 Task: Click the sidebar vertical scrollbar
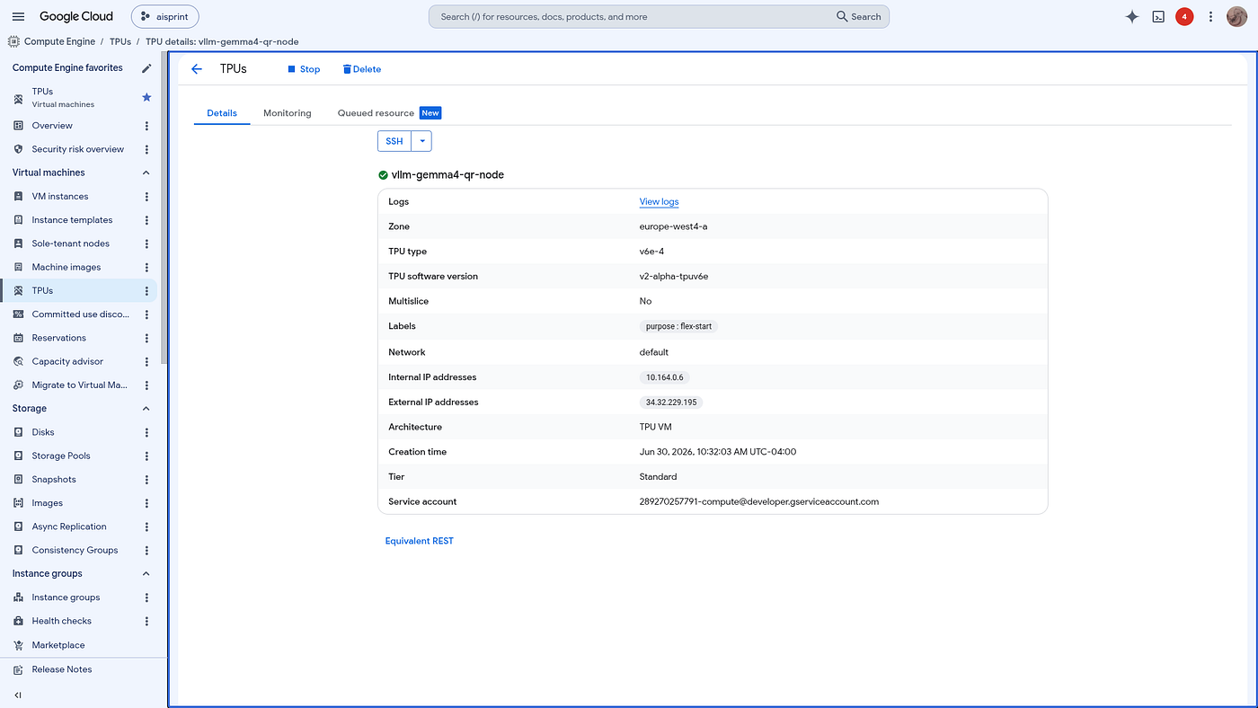pyautogui.click(x=163, y=207)
